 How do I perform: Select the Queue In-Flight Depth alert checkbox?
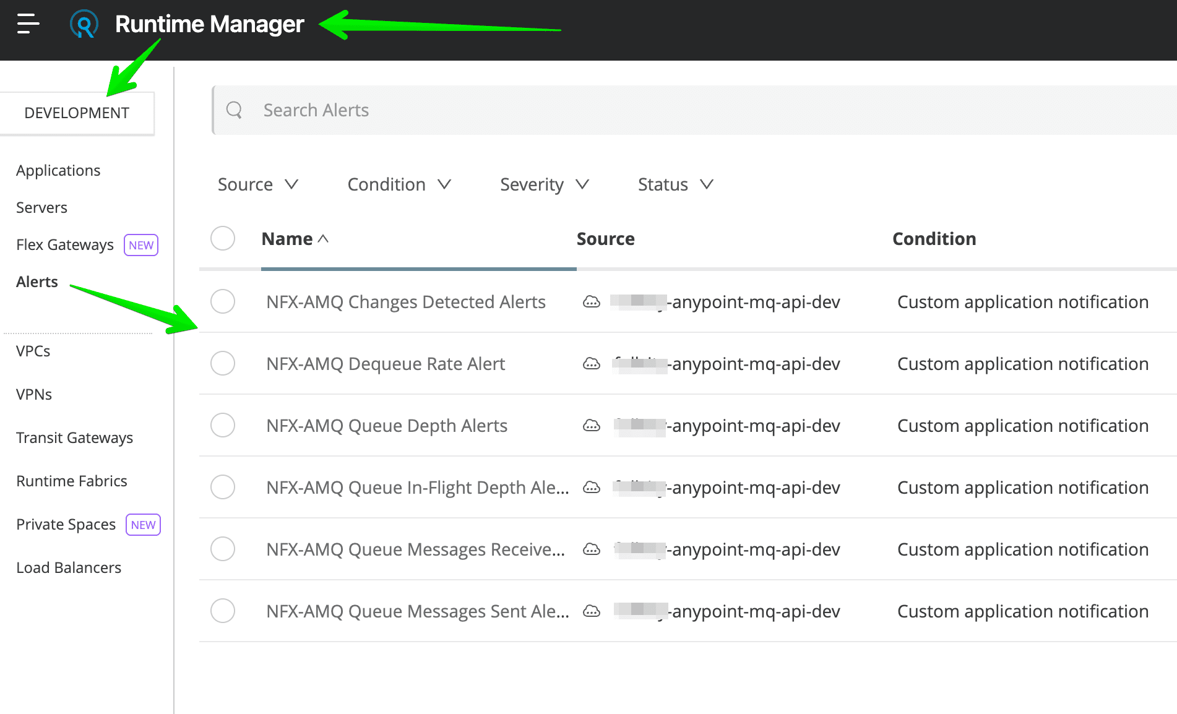pyautogui.click(x=223, y=487)
